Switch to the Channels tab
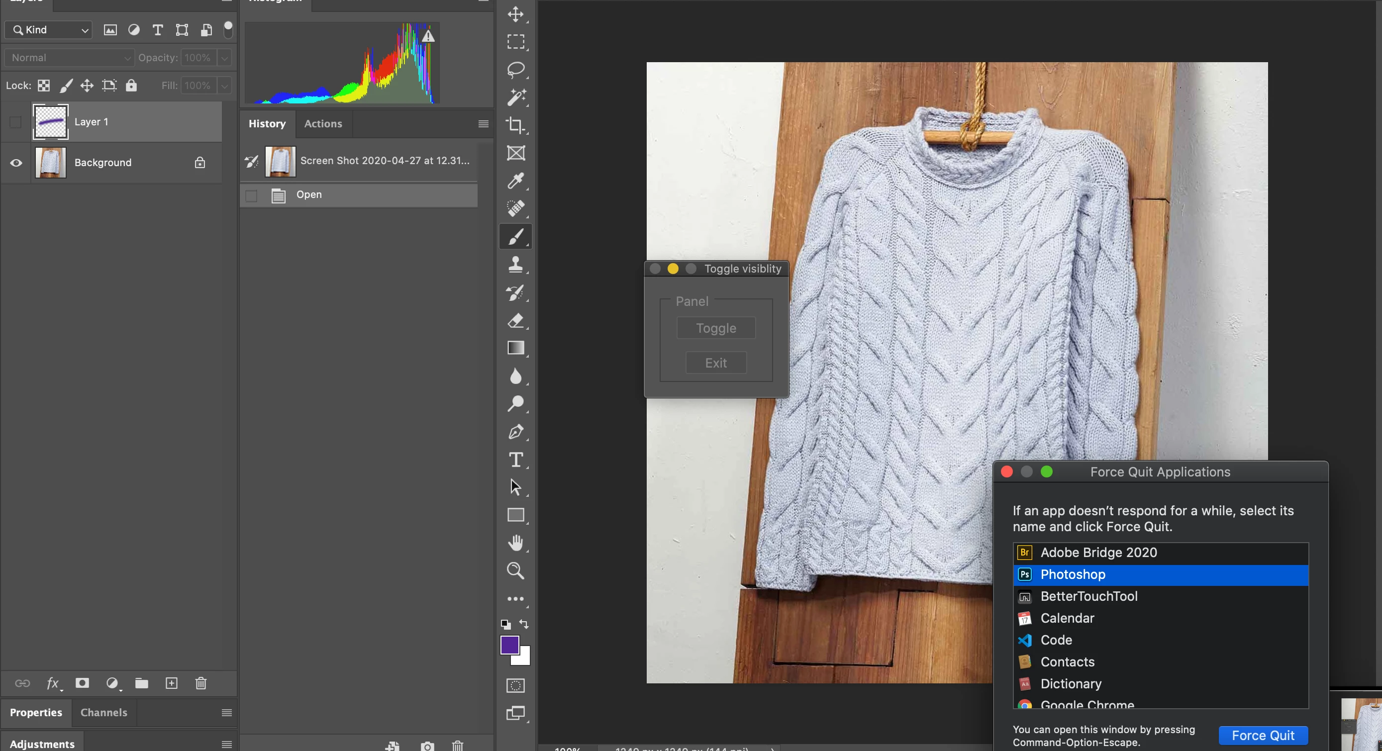 (x=103, y=712)
